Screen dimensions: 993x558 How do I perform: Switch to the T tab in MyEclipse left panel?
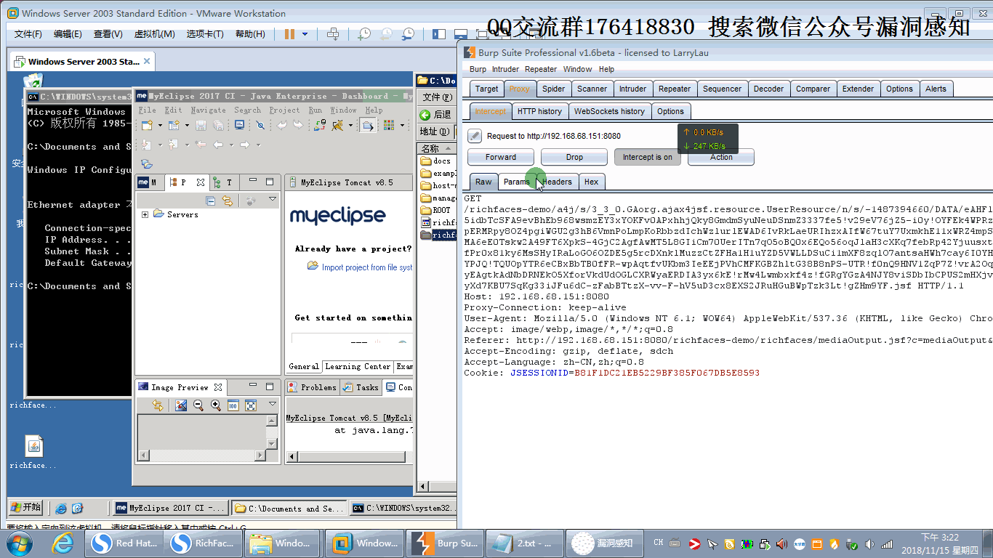(x=223, y=182)
